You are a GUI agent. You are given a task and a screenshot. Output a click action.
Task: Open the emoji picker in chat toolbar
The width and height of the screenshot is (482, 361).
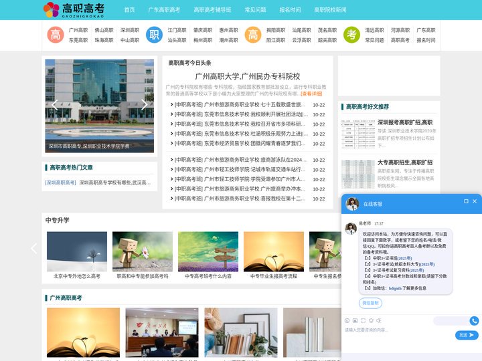(347, 320)
